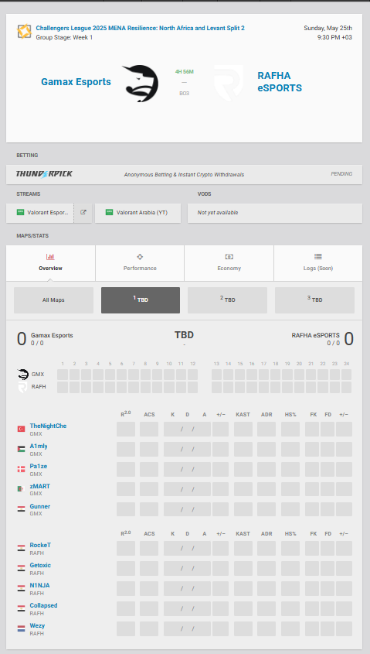Image resolution: width=370 pixels, height=654 pixels.
Task: Open the Thunderpick betting banner
Action: 184,174
